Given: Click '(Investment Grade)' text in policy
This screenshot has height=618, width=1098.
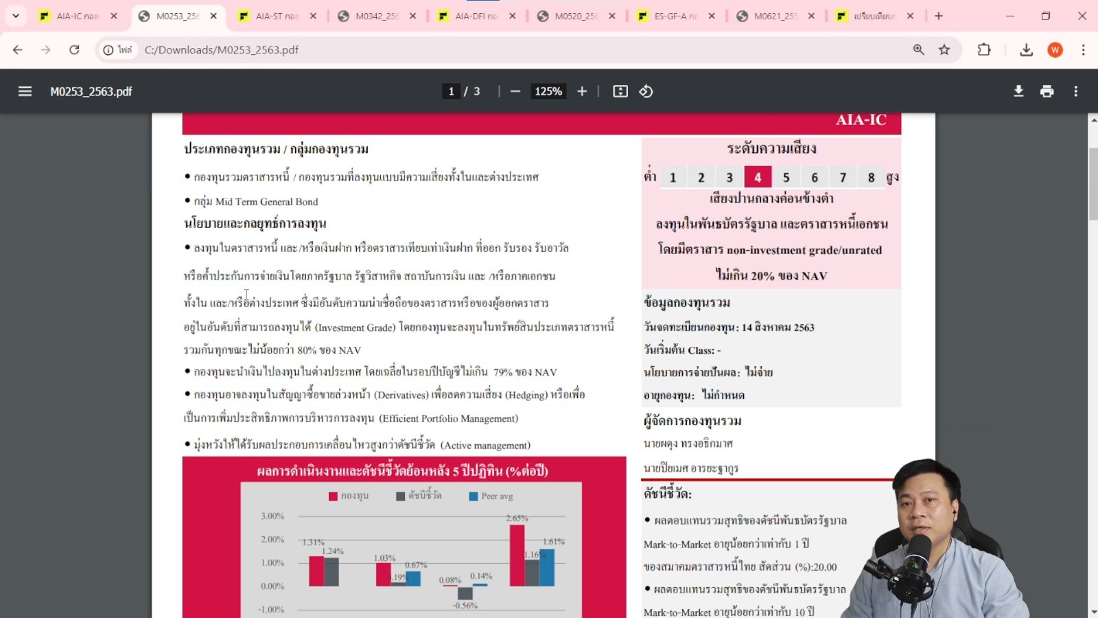Looking at the screenshot, I should 355,328.
